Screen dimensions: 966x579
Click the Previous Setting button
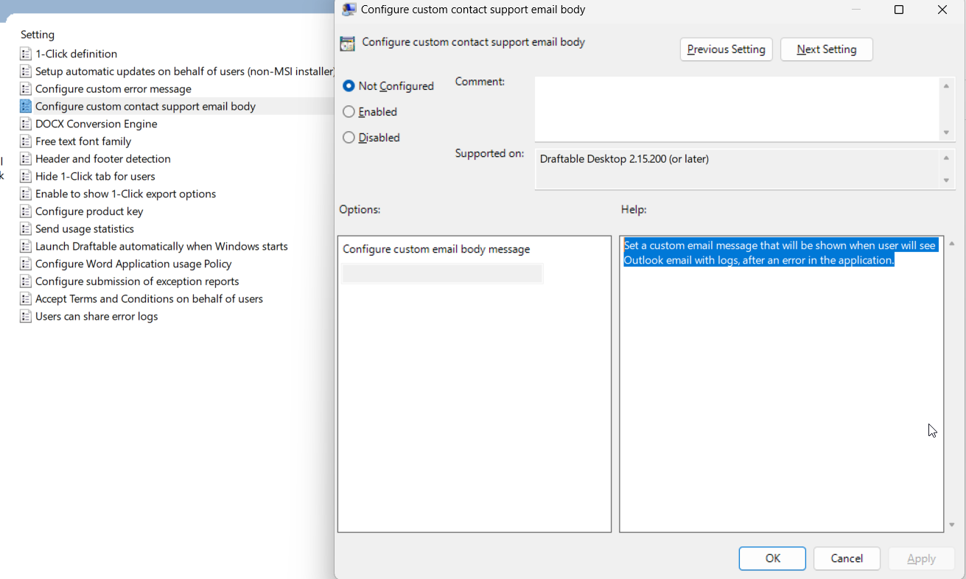(x=726, y=49)
